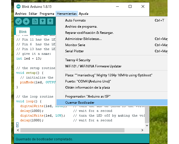This screenshot has height=144, width=179.
Task: Click Obtén información de la placa
Action: 87,88
